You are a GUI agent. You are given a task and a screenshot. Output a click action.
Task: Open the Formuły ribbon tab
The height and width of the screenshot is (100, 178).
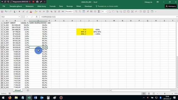tap(53, 6)
